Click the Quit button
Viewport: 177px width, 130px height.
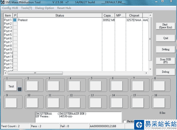pyautogui.click(x=165, y=38)
